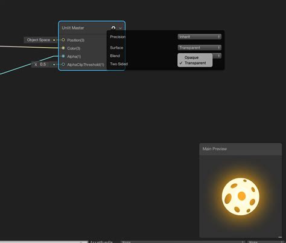This screenshot has width=286, height=243.
Task: Click the Surface setting label
Action: pos(116,48)
